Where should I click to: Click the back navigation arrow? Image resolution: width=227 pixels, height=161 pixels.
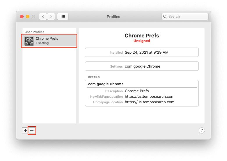pos(43,17)
